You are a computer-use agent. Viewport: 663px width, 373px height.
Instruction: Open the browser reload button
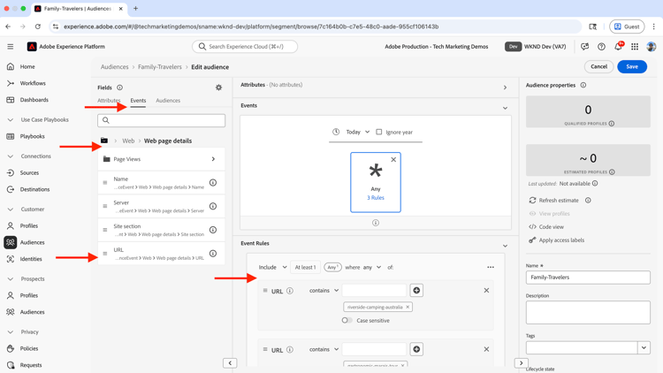[38, 27]
